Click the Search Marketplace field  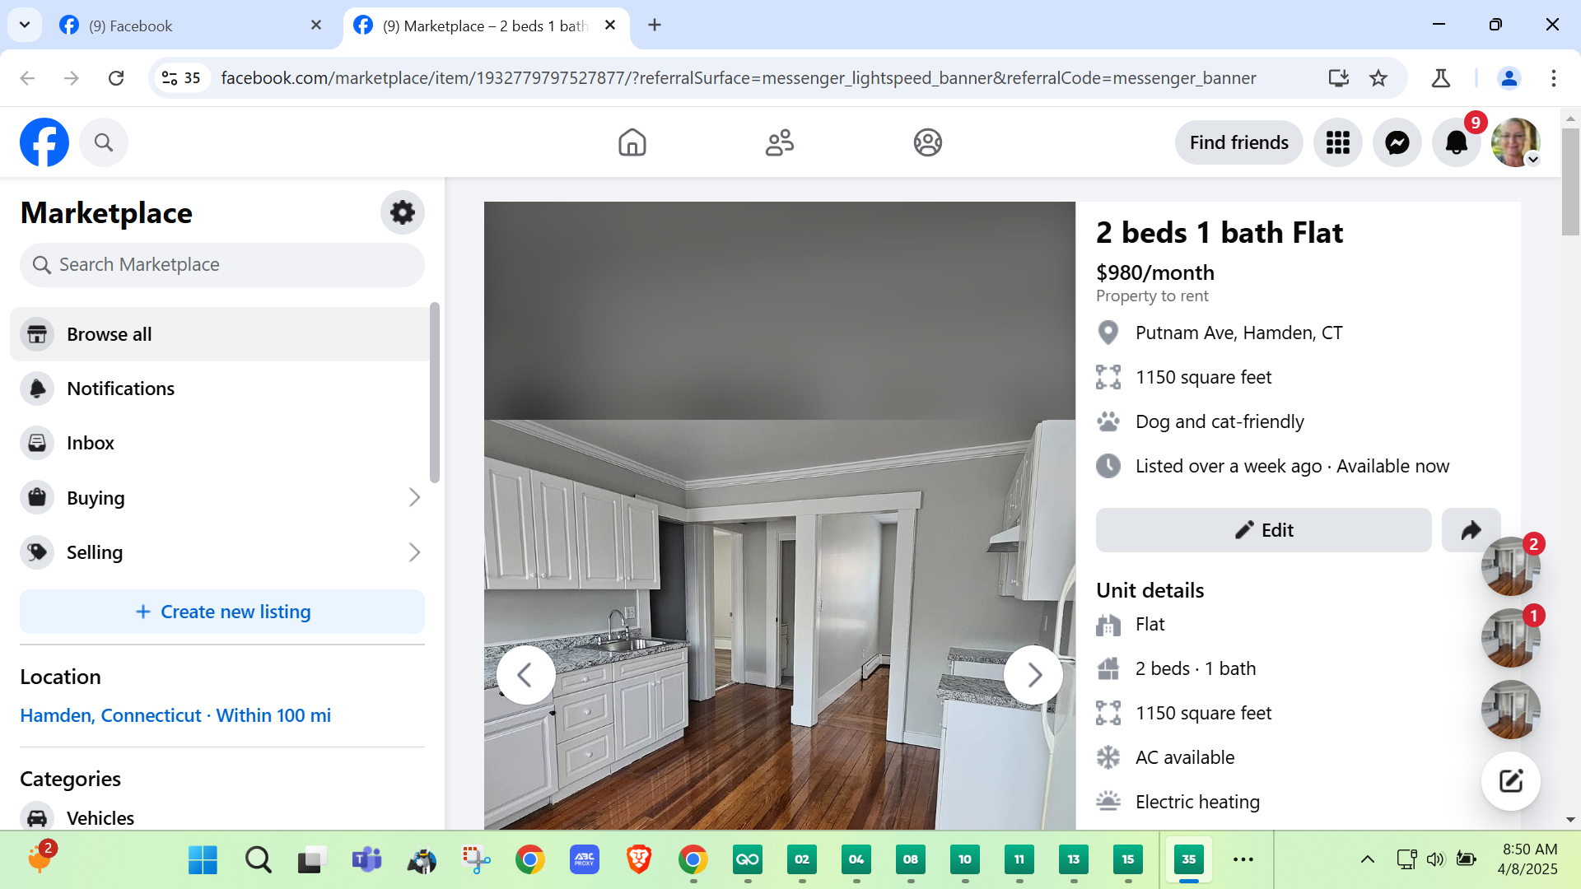tap(222, 265)
